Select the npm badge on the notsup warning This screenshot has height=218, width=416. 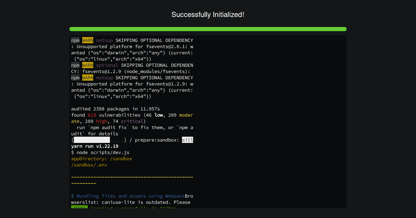pos(75,40)
